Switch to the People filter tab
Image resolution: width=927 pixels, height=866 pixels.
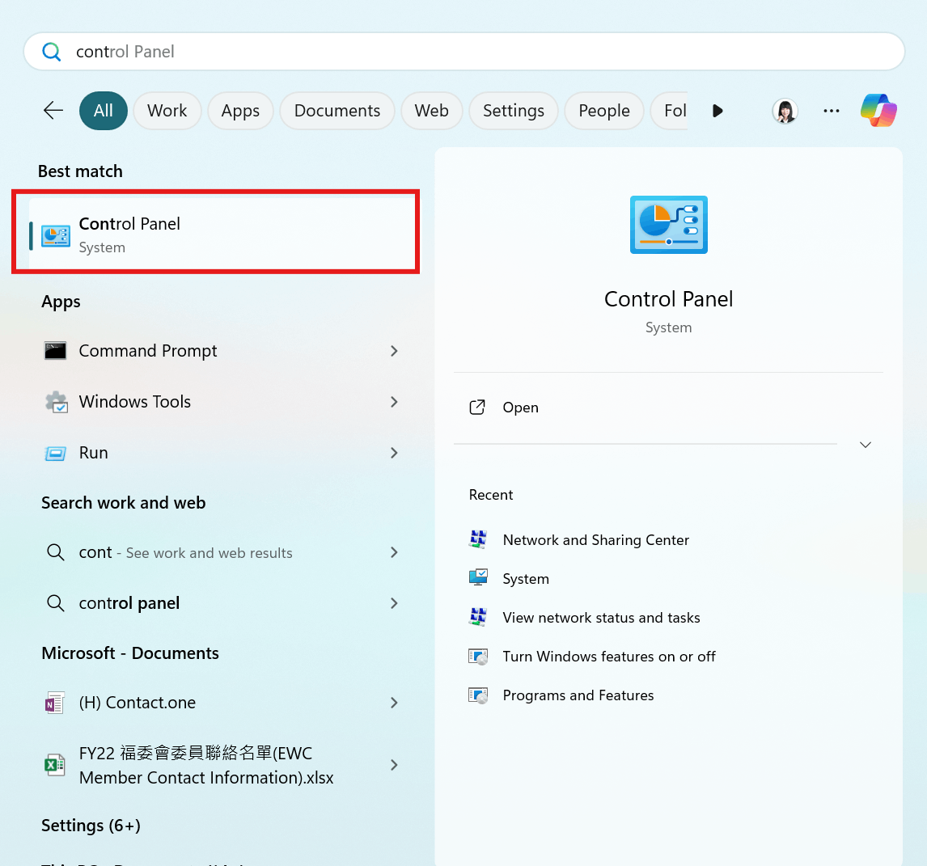pyautogui.click(x=604, y=111)
